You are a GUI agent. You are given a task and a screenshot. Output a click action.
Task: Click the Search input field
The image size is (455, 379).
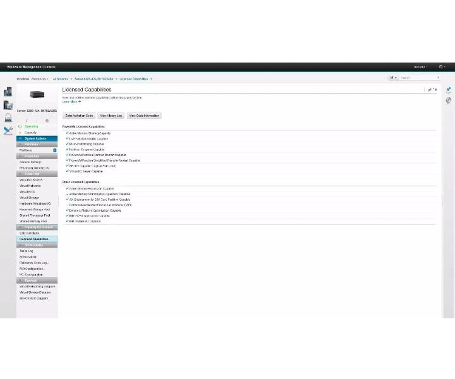420,78
